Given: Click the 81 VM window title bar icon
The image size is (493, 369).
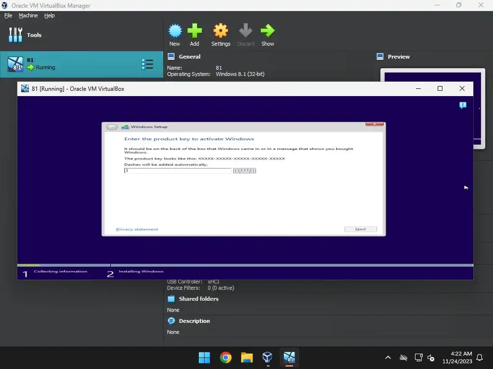Looking at the screenshot, I should [x=25, y=89].
